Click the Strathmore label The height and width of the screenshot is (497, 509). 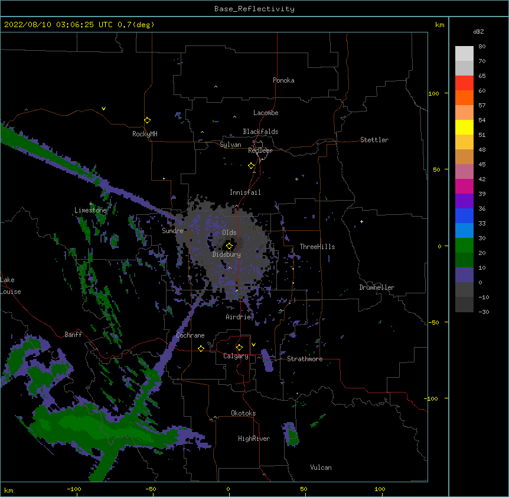pos(305,359)
